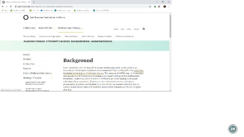The width and height of the screenshot is (244, 137).
Task: Click the page's vertical scrollbar thumb
Action: click(x=170, y=26)
